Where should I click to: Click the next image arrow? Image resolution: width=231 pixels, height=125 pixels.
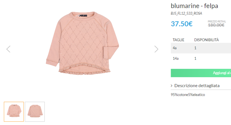pyautogui.click(x=156, y=49)
